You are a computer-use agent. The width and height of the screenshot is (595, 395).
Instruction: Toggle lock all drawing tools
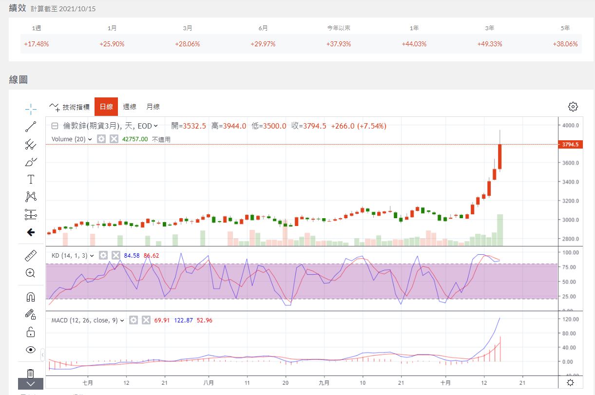(x=31, y=332)
